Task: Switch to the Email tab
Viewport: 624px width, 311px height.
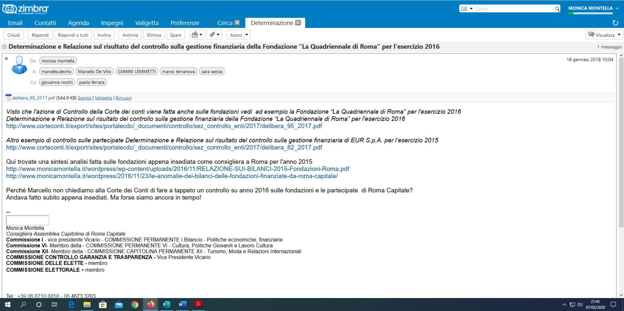Action: 15,23
